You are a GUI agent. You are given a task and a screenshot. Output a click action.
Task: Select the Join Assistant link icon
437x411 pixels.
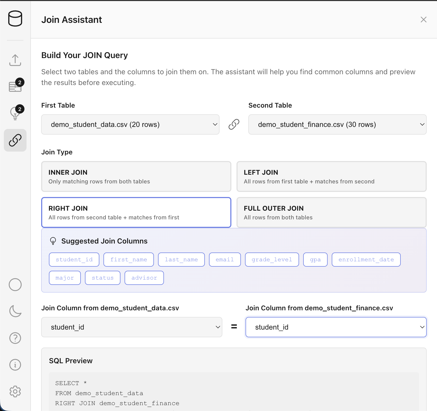coord(15,140)
